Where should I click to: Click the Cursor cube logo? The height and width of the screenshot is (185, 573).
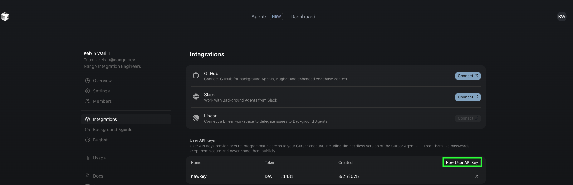5,17
